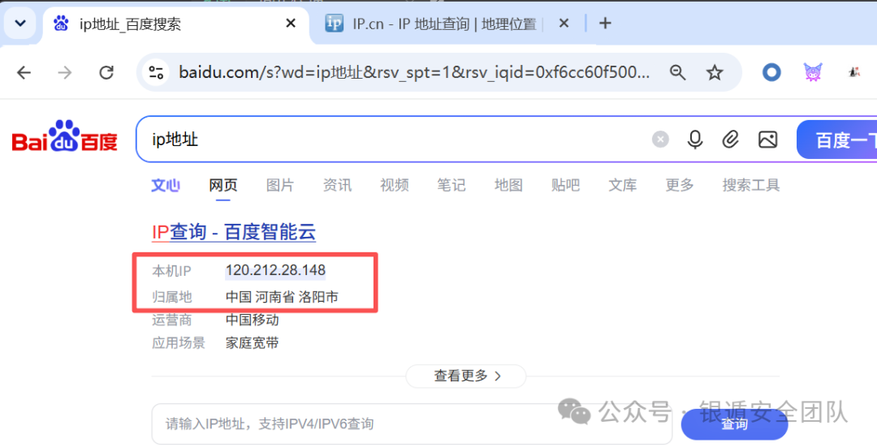Select the baidu.com URL in address bar
This screenshot has width=877, height=447.
tap(414, 72)
